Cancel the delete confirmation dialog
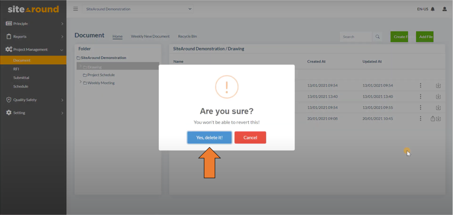 (250, 137)
